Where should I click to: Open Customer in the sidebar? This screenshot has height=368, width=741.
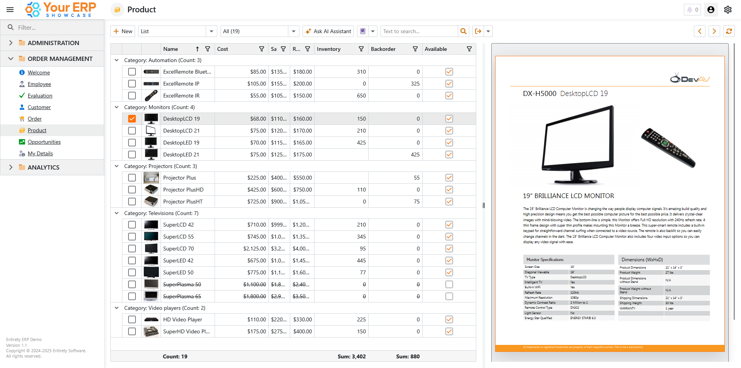pos(39,107)
